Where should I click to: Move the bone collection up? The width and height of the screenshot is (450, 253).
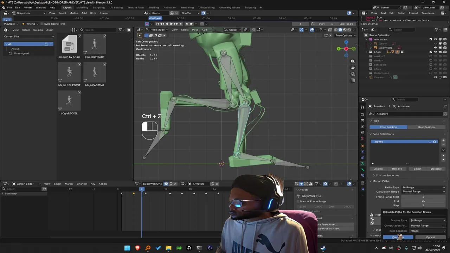click(443, 156)
